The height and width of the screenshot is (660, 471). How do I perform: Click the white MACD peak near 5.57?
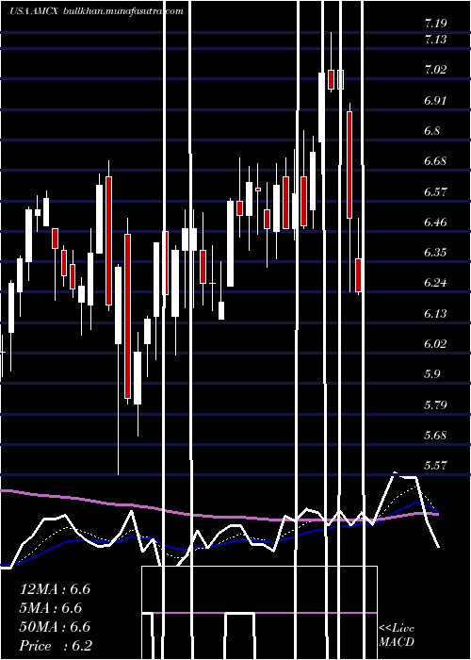point(396,473)
